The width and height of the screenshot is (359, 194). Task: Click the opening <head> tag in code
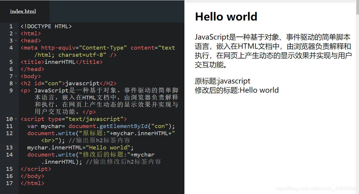point(31,41)
